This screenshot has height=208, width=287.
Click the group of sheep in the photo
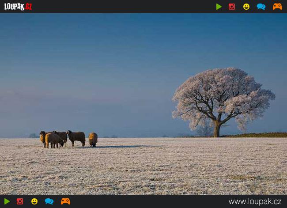click(x=62, y=138)
